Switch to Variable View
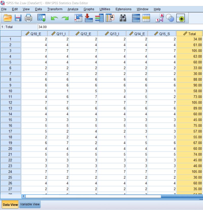Viewport: 203px width, 210px height. [30, 204]
